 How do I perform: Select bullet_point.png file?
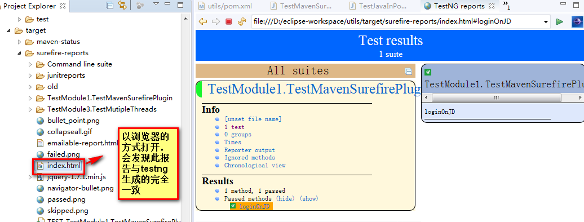coord(73,121)
